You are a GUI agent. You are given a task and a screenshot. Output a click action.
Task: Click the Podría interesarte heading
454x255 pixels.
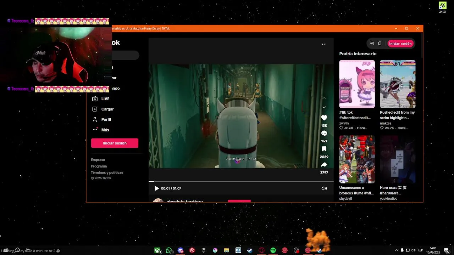(x=358, y=54)
